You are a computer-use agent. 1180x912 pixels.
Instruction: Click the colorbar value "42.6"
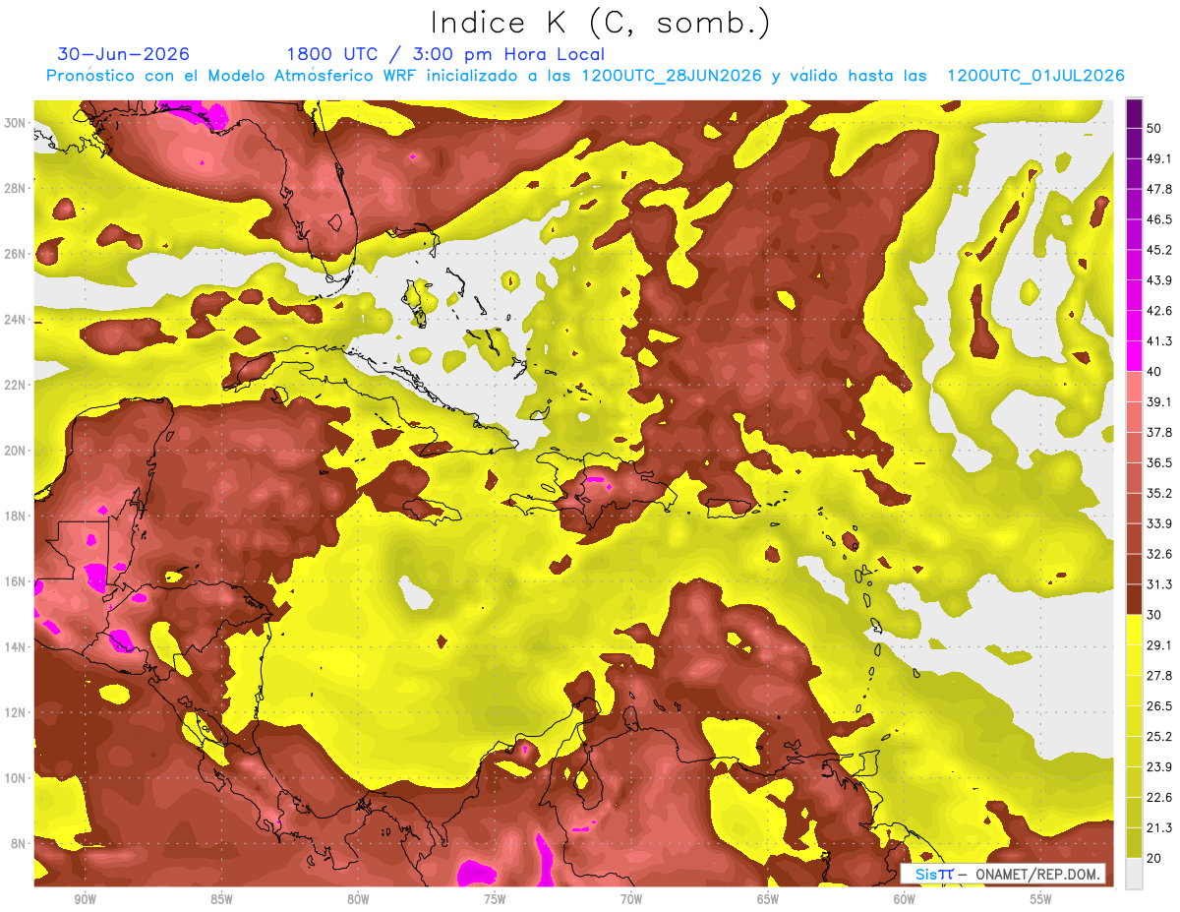[x=1160, y=311]
